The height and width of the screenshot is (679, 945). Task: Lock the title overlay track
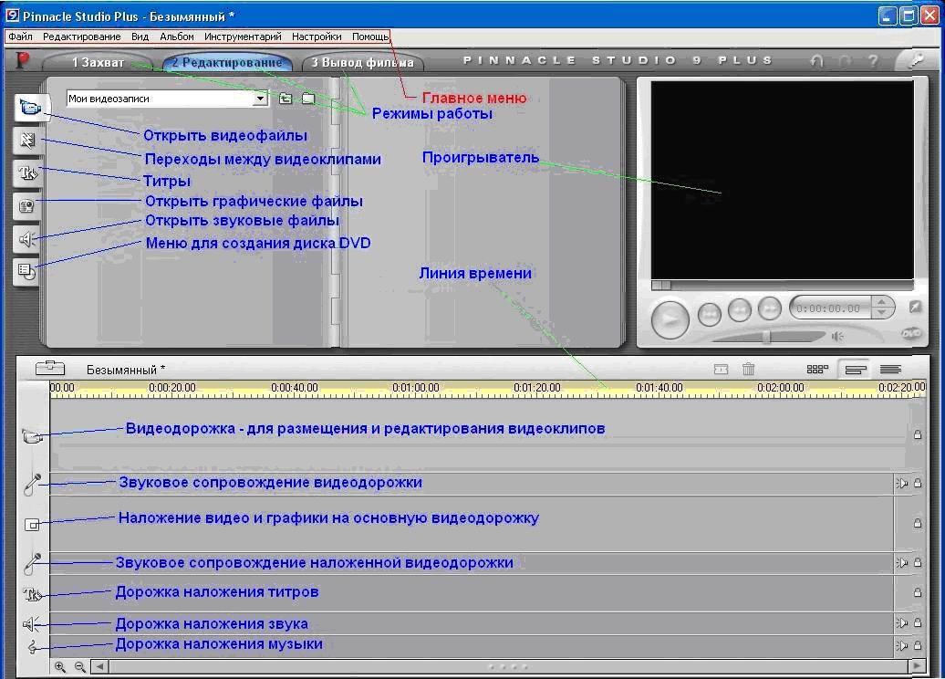[918, 592]
